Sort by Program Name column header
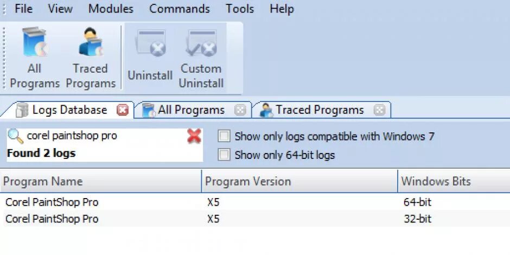The image size is (510, 255). (x=101, y=181)
